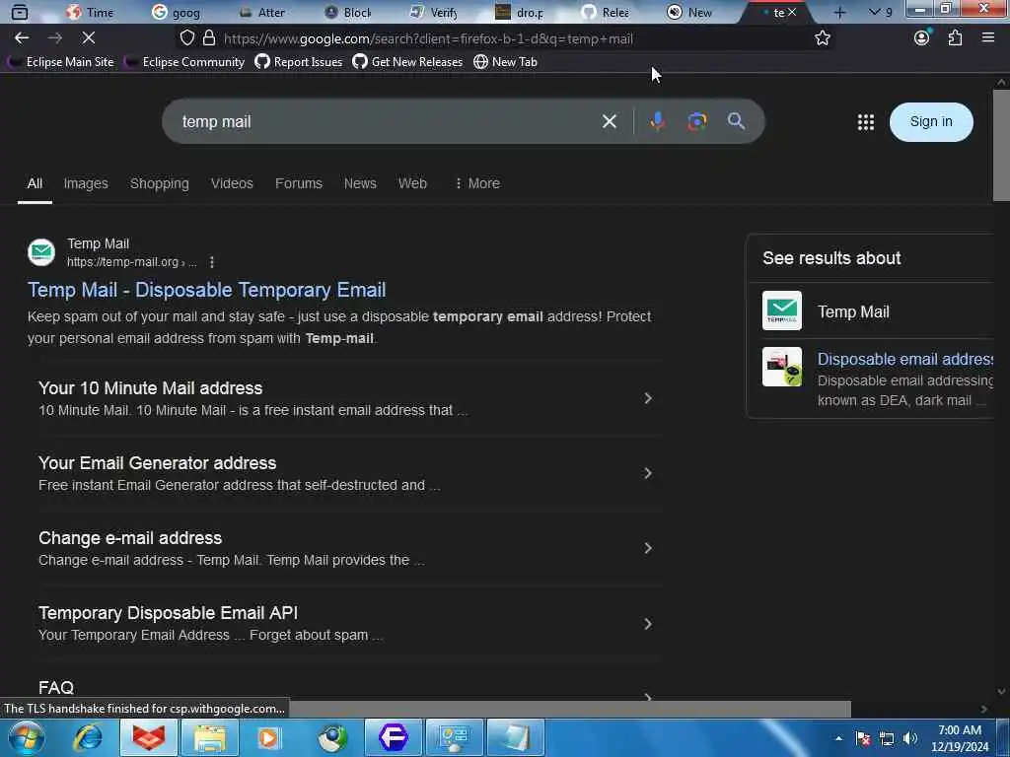The image size is (1010, 757).
Task: Switch to the Images tab
Action: (86, 183)
